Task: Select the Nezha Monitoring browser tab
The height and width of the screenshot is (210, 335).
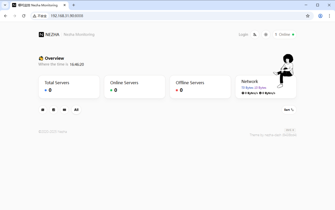Action: (x=39, y=5)
